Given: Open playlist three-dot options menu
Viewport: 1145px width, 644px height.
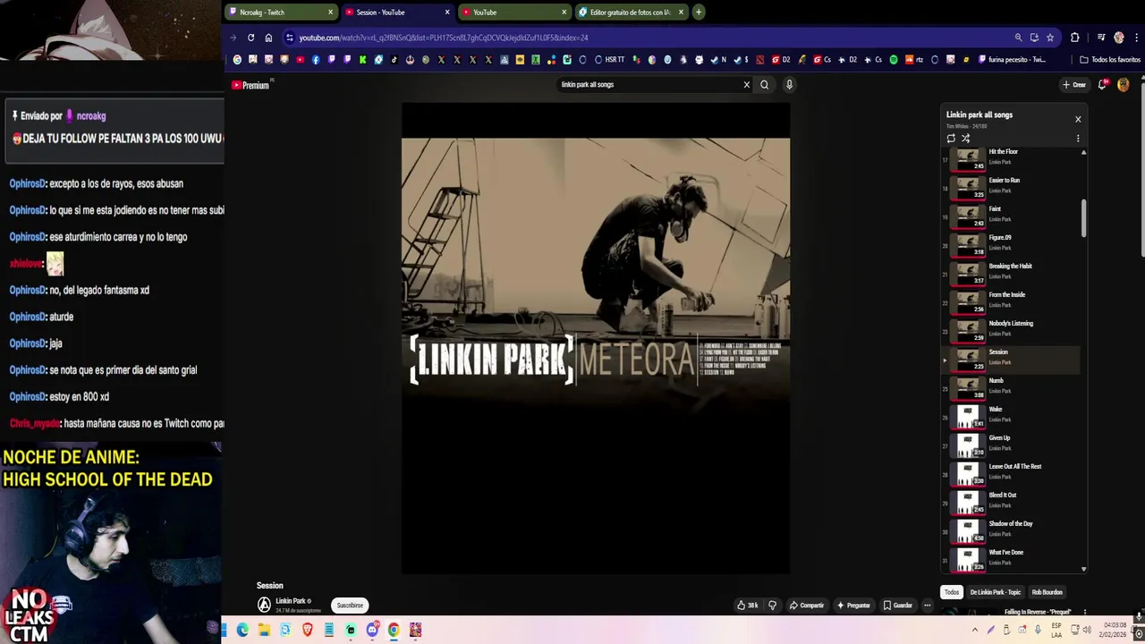Looking at the screenshot, I should [x=1078, y=139].
